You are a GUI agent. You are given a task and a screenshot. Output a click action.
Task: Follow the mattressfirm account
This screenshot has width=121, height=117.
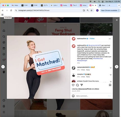click(x=92, y=38)
